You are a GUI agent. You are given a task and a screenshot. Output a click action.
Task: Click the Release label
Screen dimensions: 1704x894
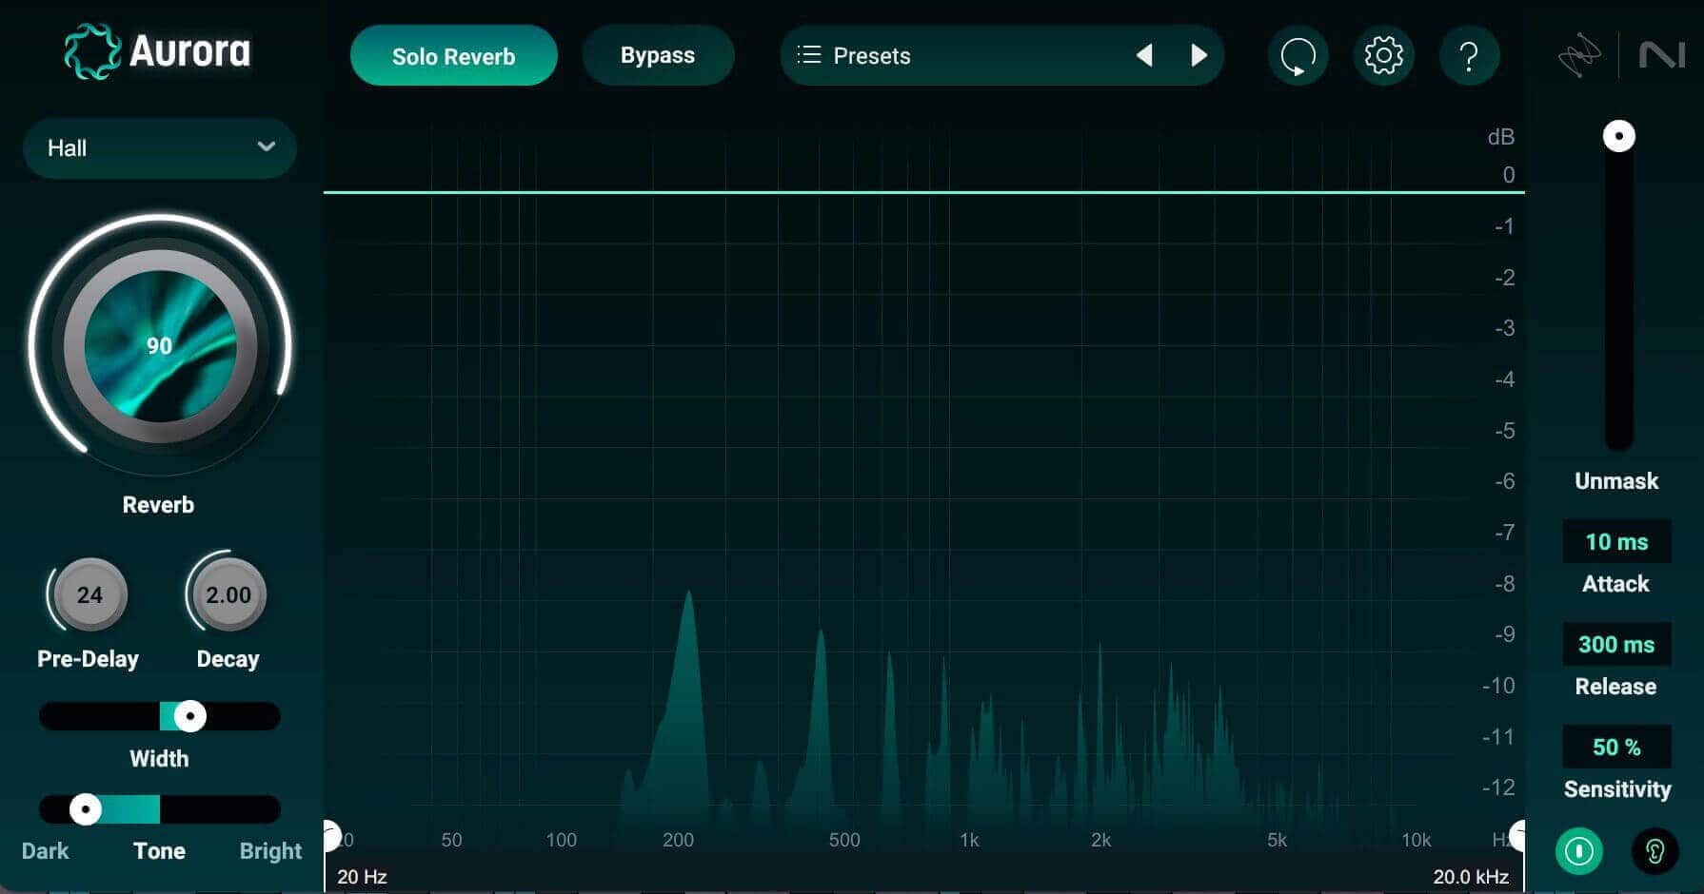coord(1615,687)
